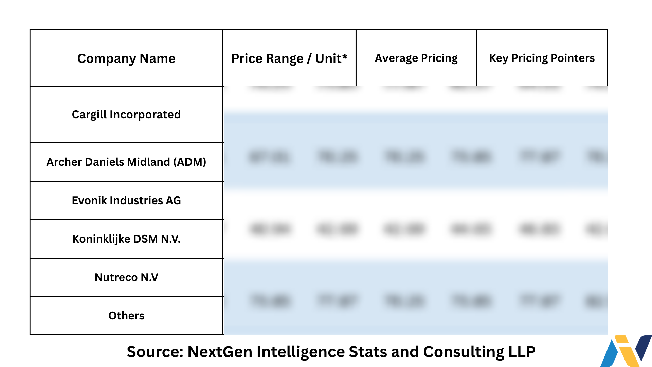Click third blurred value in Koninklijke DSM row
Screen dimensions: 652x367
click(404, 229)
